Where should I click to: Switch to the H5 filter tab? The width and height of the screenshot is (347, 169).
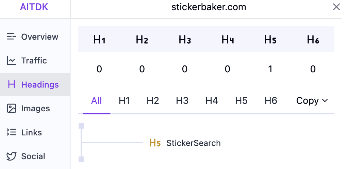[x=241, y=101]
